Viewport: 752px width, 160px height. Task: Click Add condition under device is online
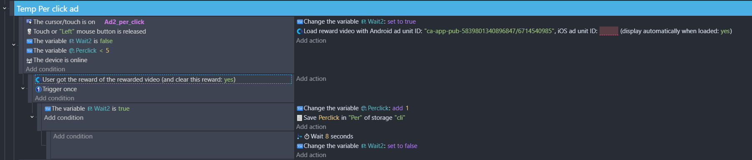45,69
